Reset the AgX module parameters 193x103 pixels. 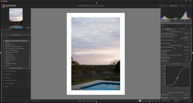pos(188,26)
